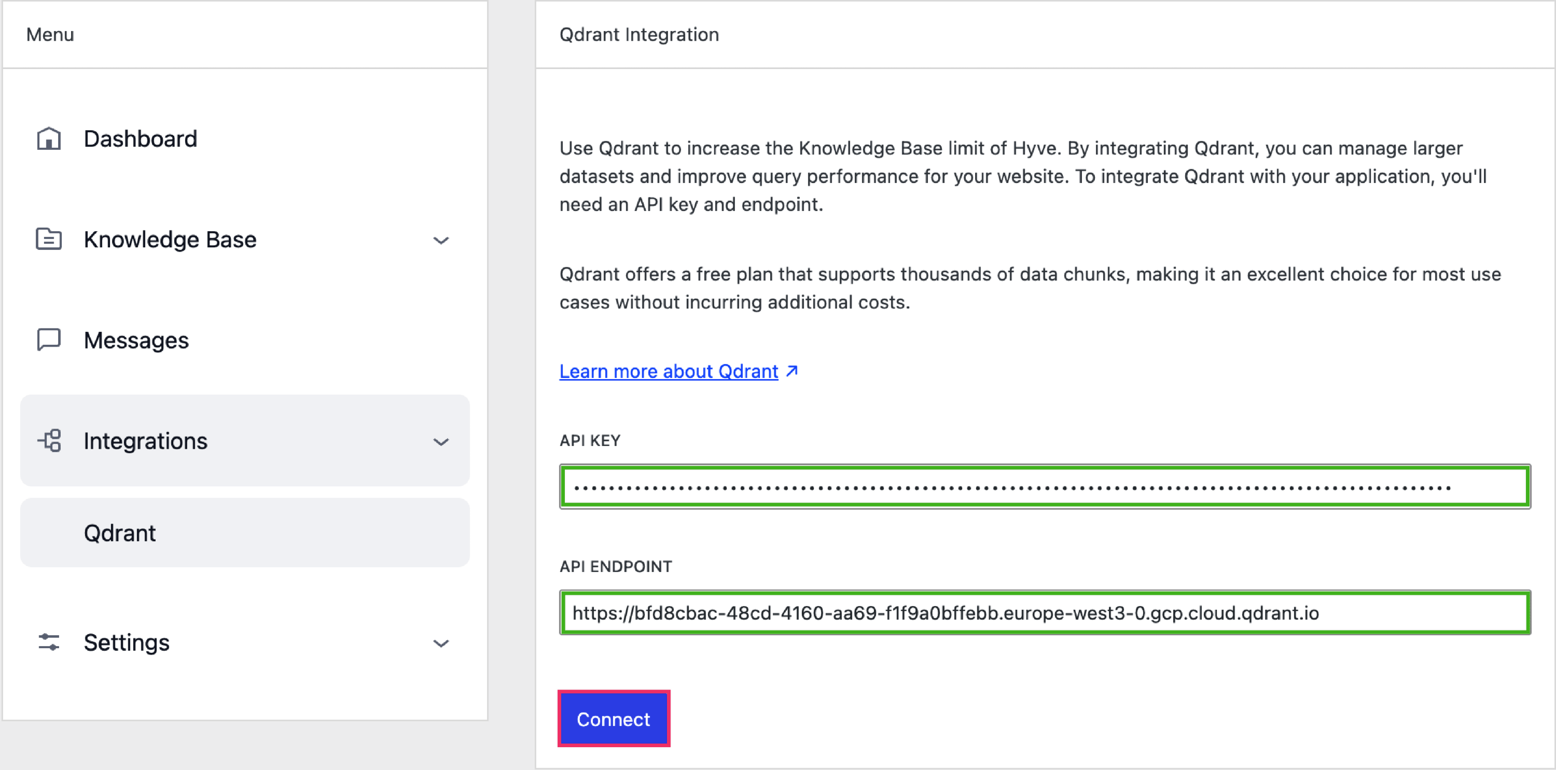This screenshot has height=770, width=1556.
Task: Expand the Knowledge Base chevron
Action: tap(441, 241)
